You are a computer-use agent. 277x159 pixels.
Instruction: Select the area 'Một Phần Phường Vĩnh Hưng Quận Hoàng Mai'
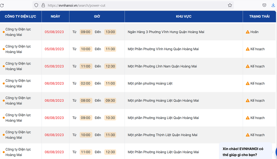click(163, 49)
